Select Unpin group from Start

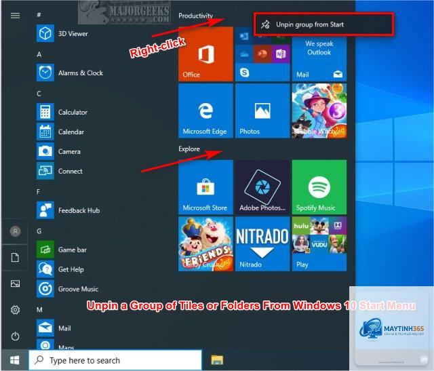click(x=323, y=24)
